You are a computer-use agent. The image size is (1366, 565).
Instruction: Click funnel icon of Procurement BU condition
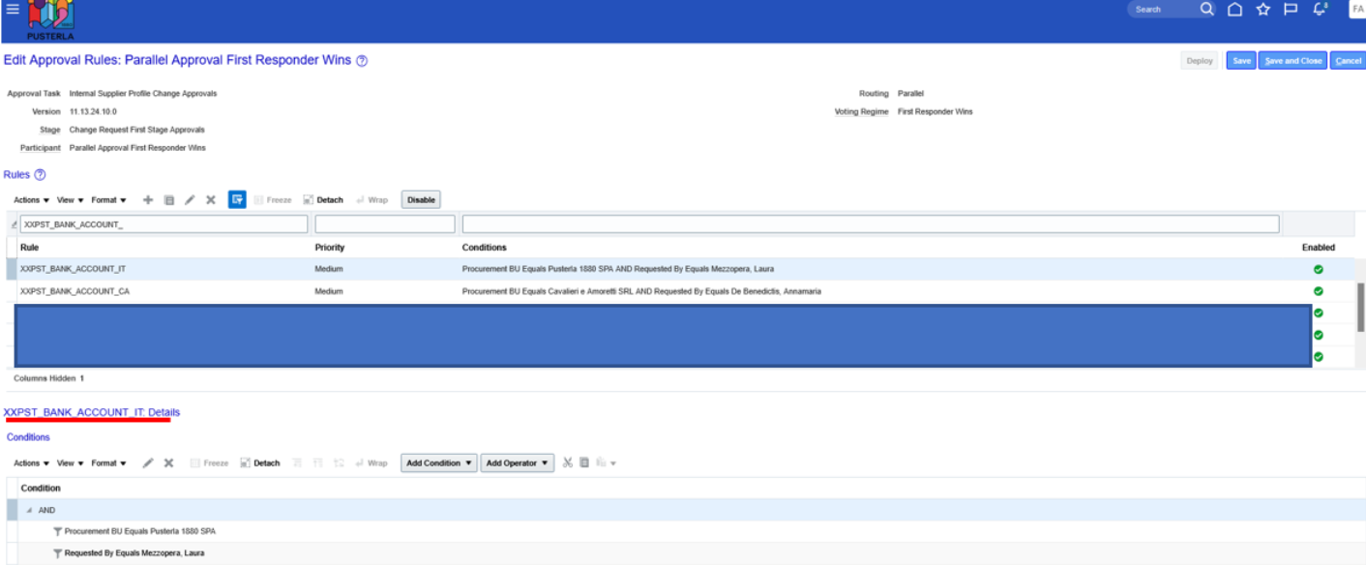pyautogui.click(x=57, y=532)
